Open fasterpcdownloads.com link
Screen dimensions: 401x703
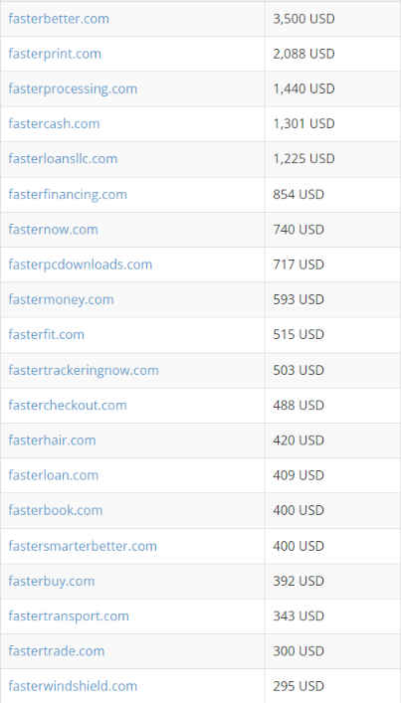tap(81, 264)
